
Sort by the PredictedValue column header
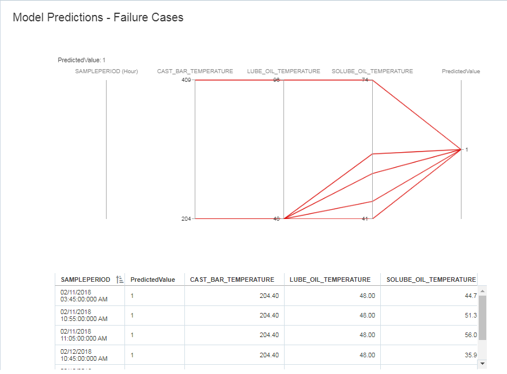point(152,279)
